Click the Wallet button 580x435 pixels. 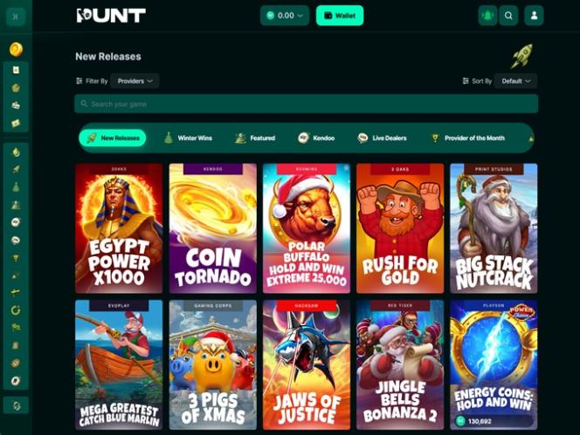pyautogui.click(x=340, y=16)
